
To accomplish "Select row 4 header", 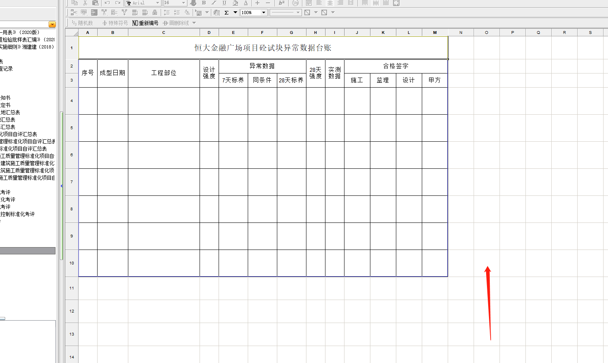I will 72,101.
